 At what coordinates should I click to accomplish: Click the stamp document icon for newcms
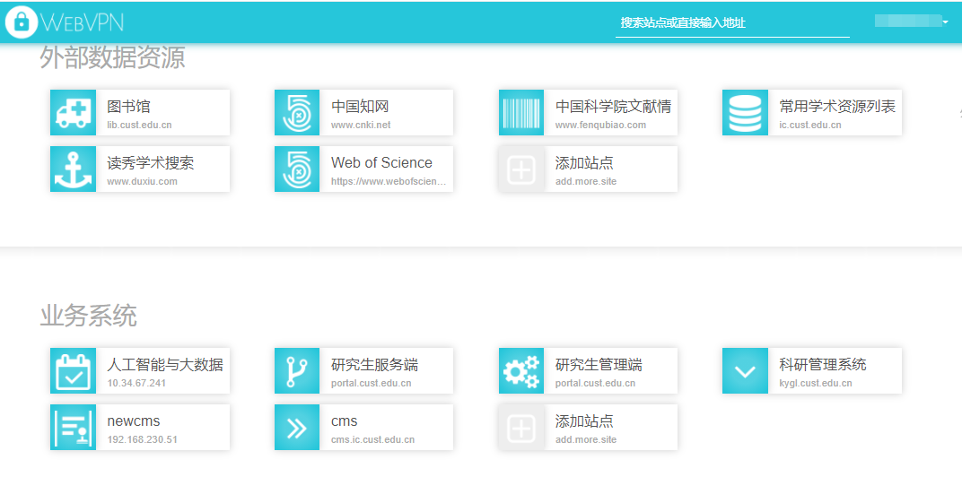pos(73,428)
